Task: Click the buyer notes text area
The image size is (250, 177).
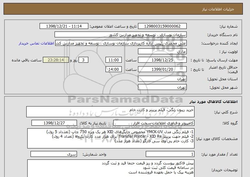Action: (111, 168)
